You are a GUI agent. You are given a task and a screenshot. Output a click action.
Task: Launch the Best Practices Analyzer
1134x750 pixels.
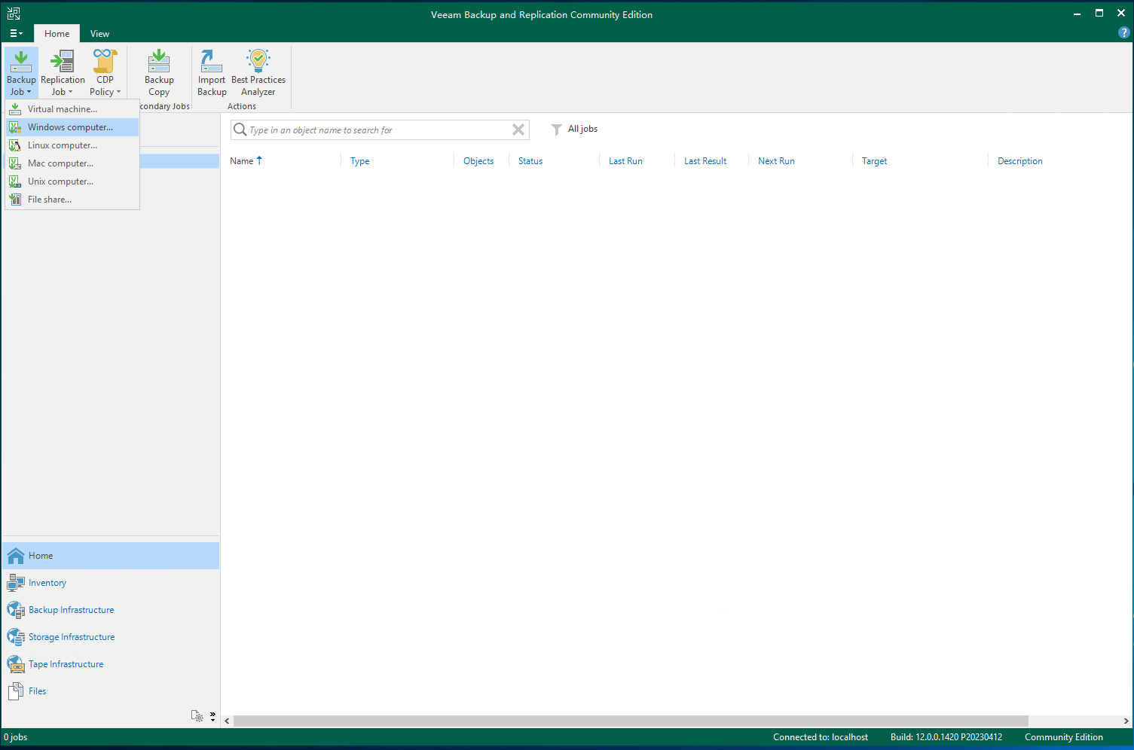click(x=258, y=73)
